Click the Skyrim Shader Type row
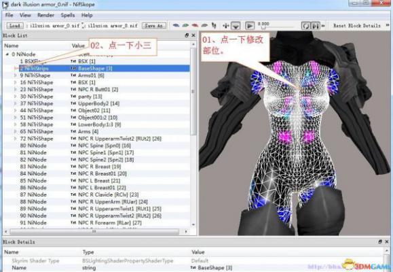This screenshot has width=393, height=272. [x=193, y=260]
